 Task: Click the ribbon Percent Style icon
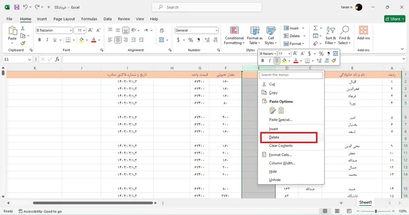coord(191,40)
